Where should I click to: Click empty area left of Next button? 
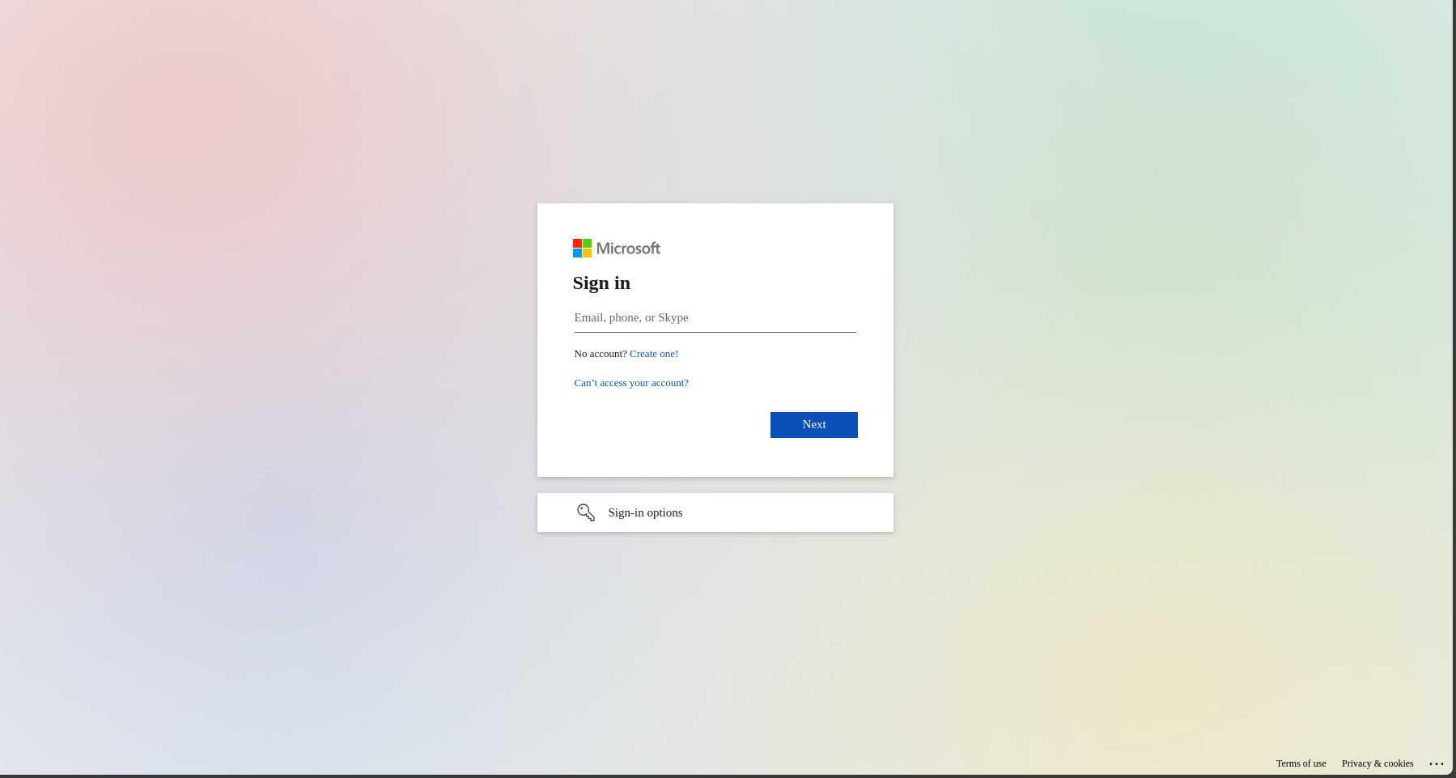[x=664, y=425]
